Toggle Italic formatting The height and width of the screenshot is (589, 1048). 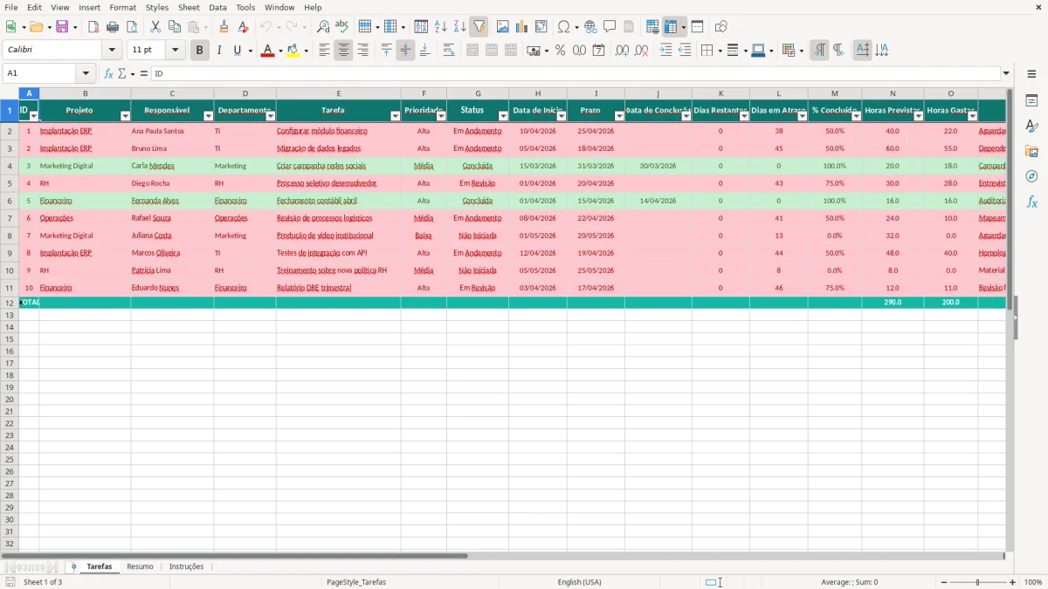[x=218, y=51]
